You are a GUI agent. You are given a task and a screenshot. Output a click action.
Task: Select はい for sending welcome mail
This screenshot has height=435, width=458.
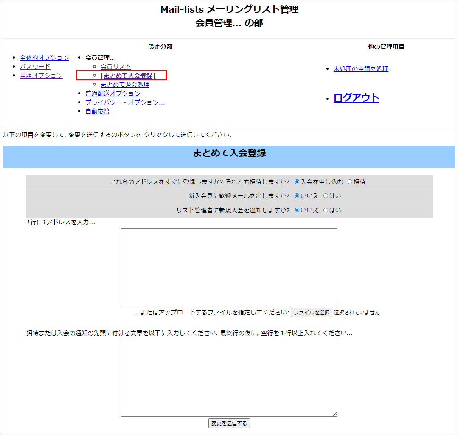pyautogui.click(x=326, y=196)
